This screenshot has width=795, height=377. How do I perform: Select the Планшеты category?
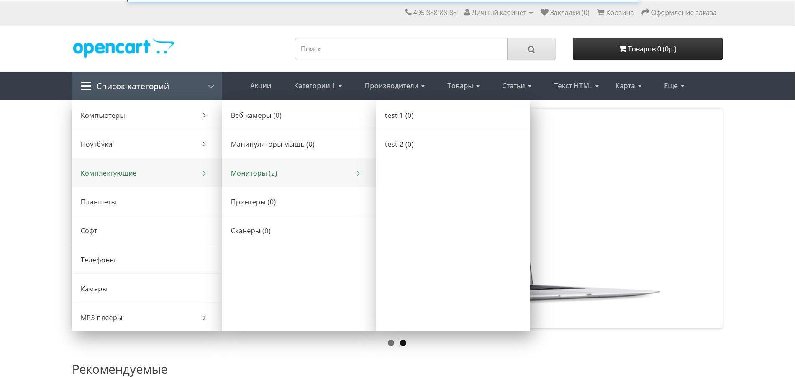pyautogui.click(x=146, y=202)
